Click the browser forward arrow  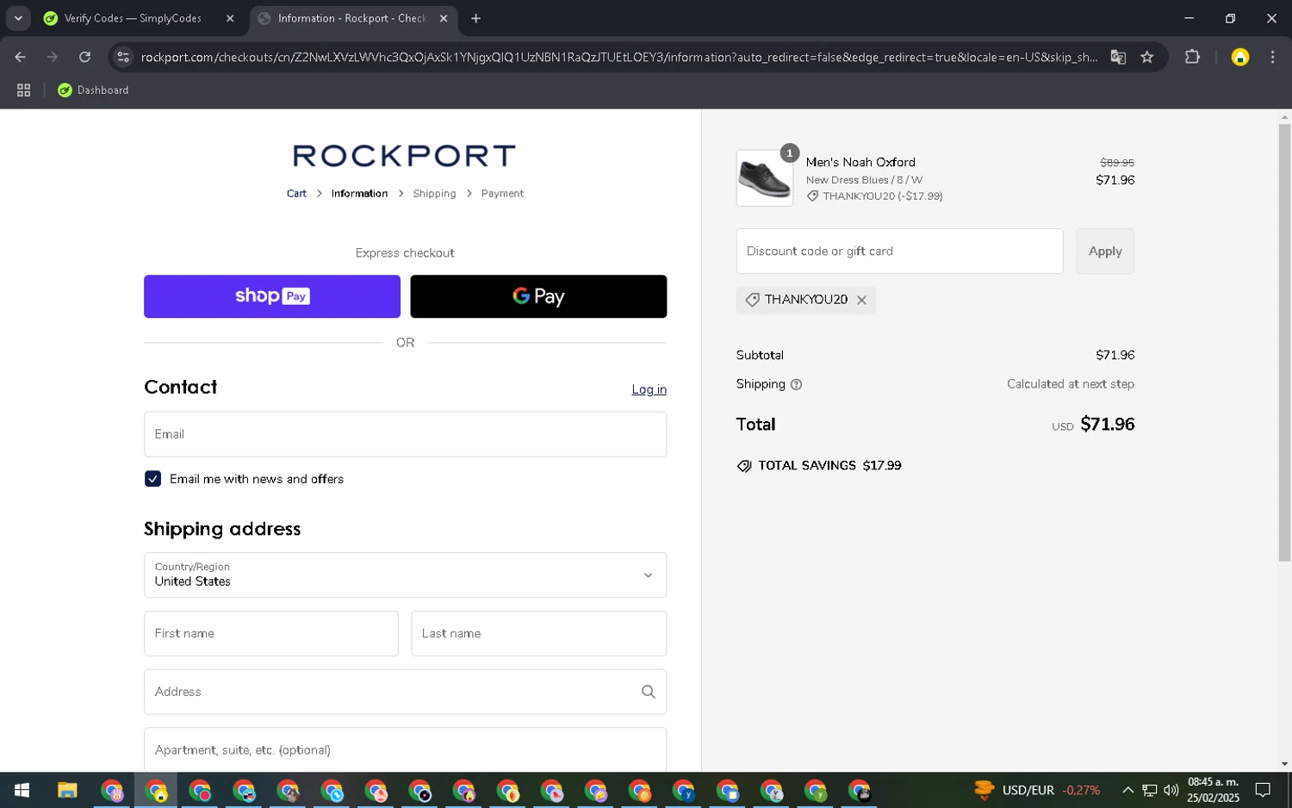click(53, 57)
